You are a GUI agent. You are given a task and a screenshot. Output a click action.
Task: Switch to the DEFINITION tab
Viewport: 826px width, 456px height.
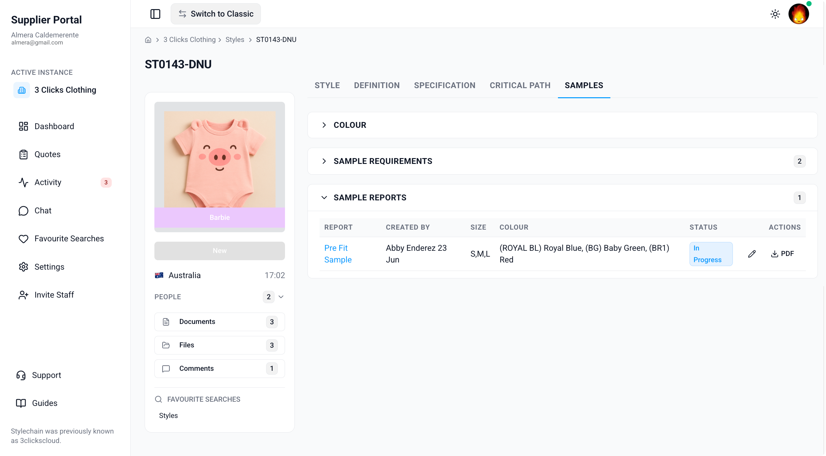[377, 85]
